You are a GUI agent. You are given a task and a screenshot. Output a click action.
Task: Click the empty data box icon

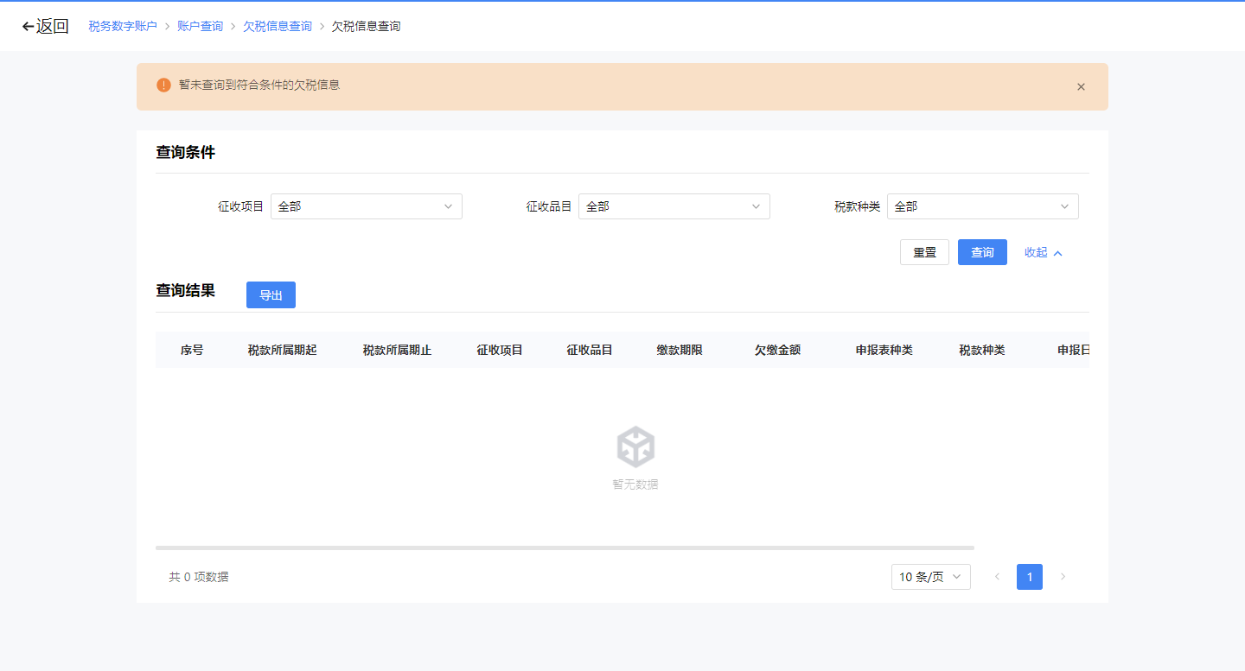(x=635, y=447)
